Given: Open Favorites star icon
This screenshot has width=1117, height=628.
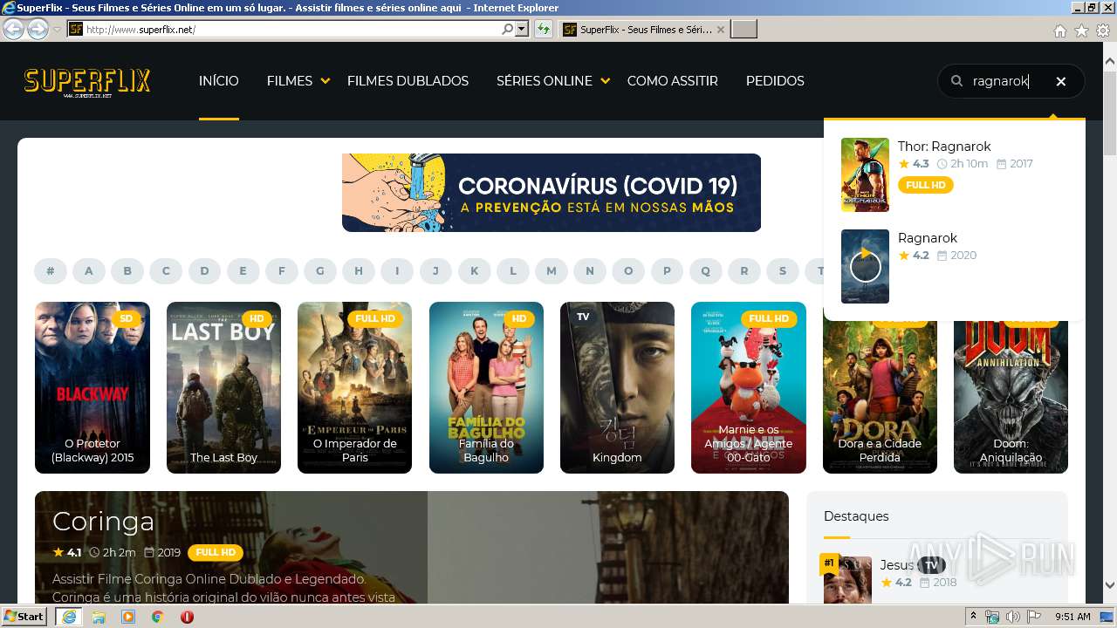Looking at the screenshot, I should 1081,31.
